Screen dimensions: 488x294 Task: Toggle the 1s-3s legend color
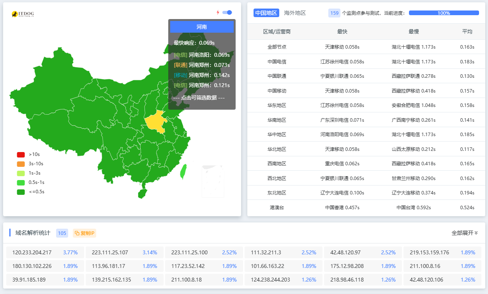click(21, 173)
